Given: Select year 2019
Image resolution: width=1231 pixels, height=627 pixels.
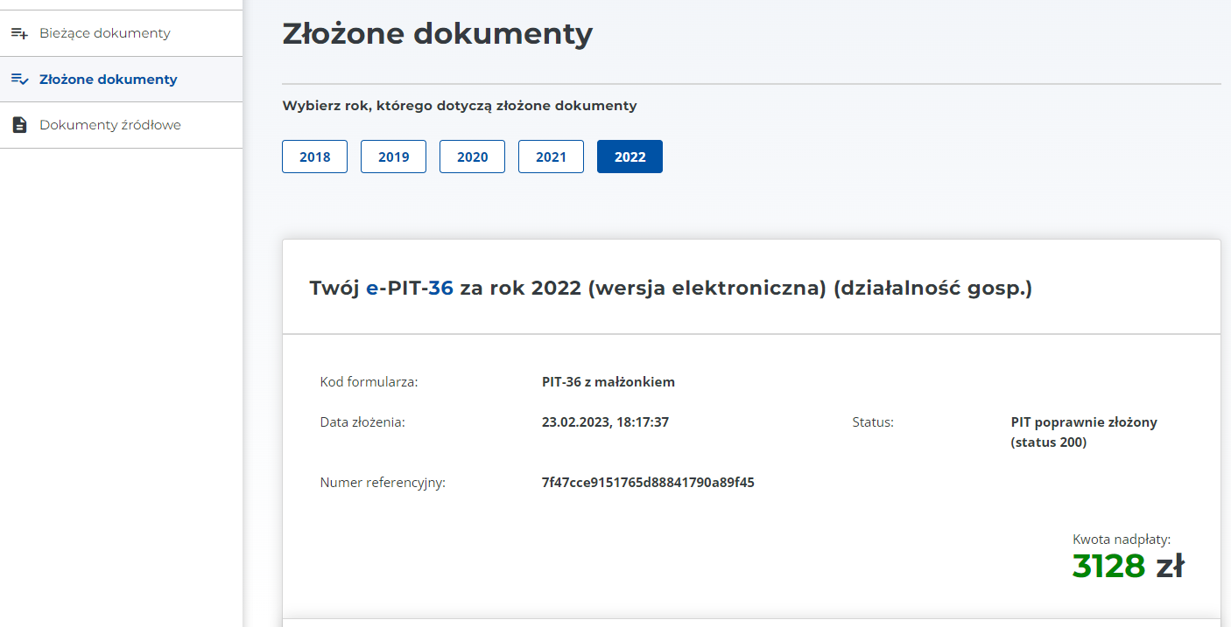Looking at the screenshot, I should [x=394, y=157].
